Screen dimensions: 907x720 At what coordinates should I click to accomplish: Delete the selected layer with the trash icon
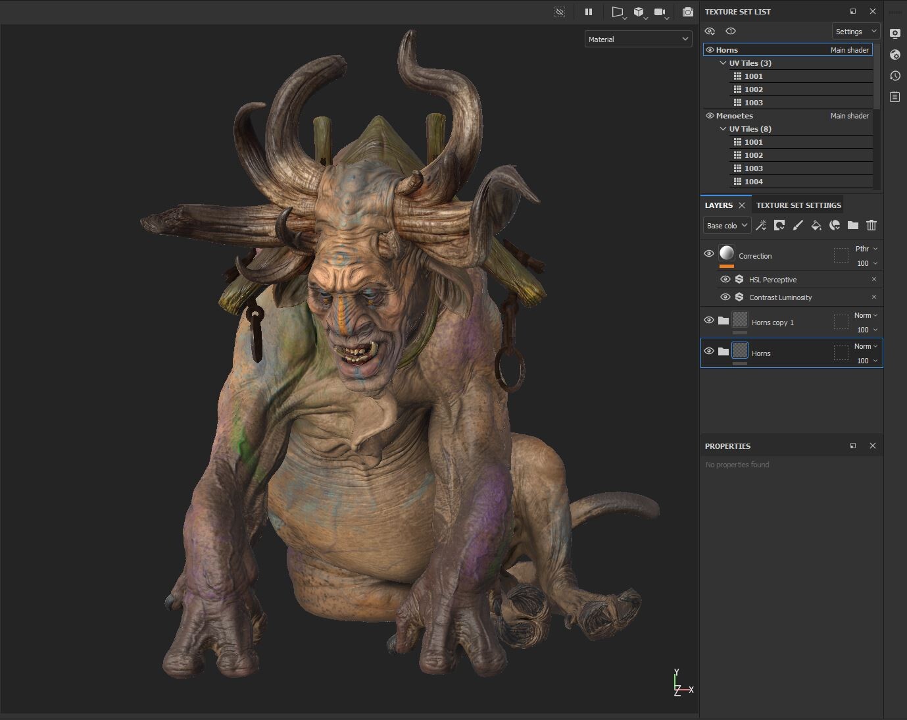coord(871,225)
